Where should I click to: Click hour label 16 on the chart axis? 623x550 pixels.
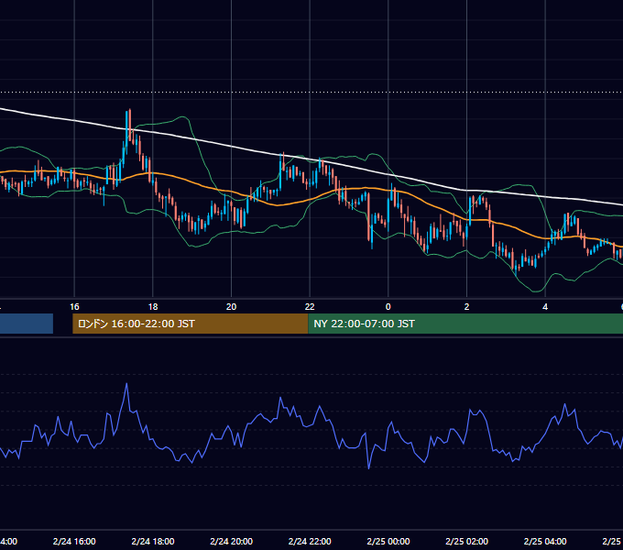pyautogui.click(x=74, y=307)
